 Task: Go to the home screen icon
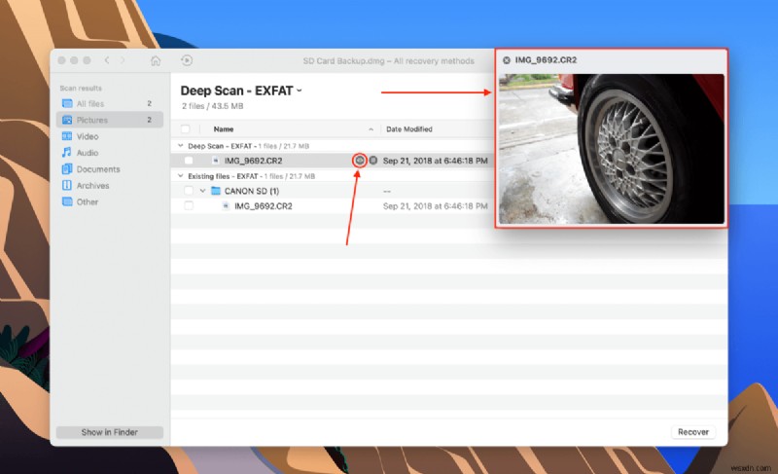tap(156, 60)
